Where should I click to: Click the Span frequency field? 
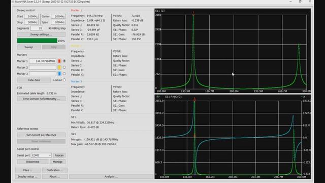pyautogui.click(x=58, y=22)
